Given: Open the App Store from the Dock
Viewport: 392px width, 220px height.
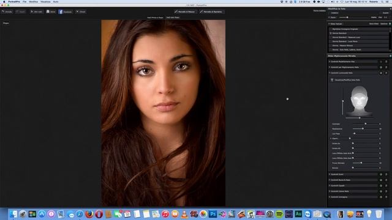Looking at the screenshot, I should click(42, 214).
